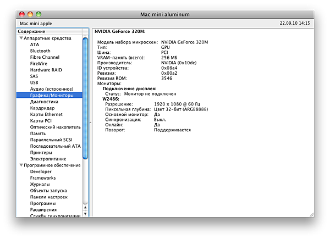Select Память in the sidebar
The width and height of the screenshot is (330, 239).
point(38,134)
